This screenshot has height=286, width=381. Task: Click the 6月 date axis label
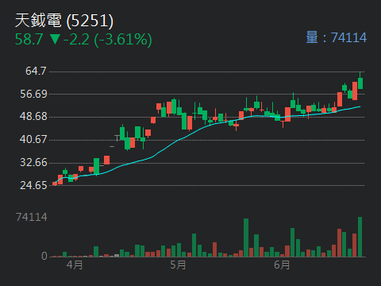coord(282,265)
